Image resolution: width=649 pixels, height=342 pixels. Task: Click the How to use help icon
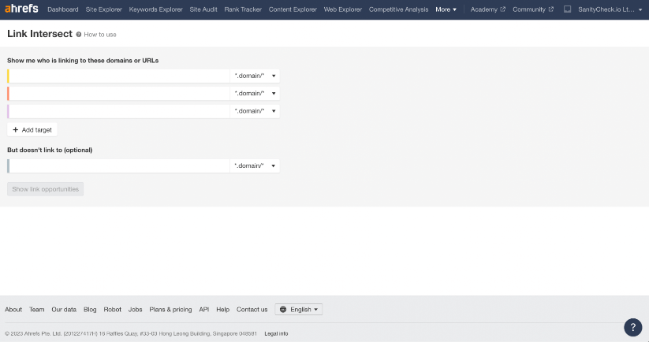(x=79, y=35)
